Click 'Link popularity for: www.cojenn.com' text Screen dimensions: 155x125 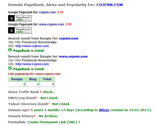[x=34, y=74]
